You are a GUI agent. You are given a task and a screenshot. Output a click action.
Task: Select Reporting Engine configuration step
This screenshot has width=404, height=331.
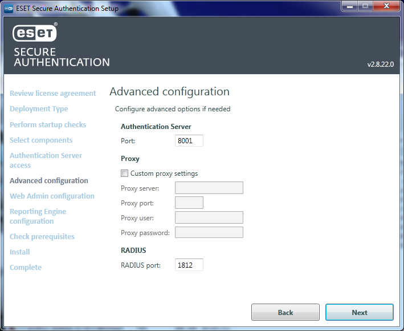tap(38, 216)
